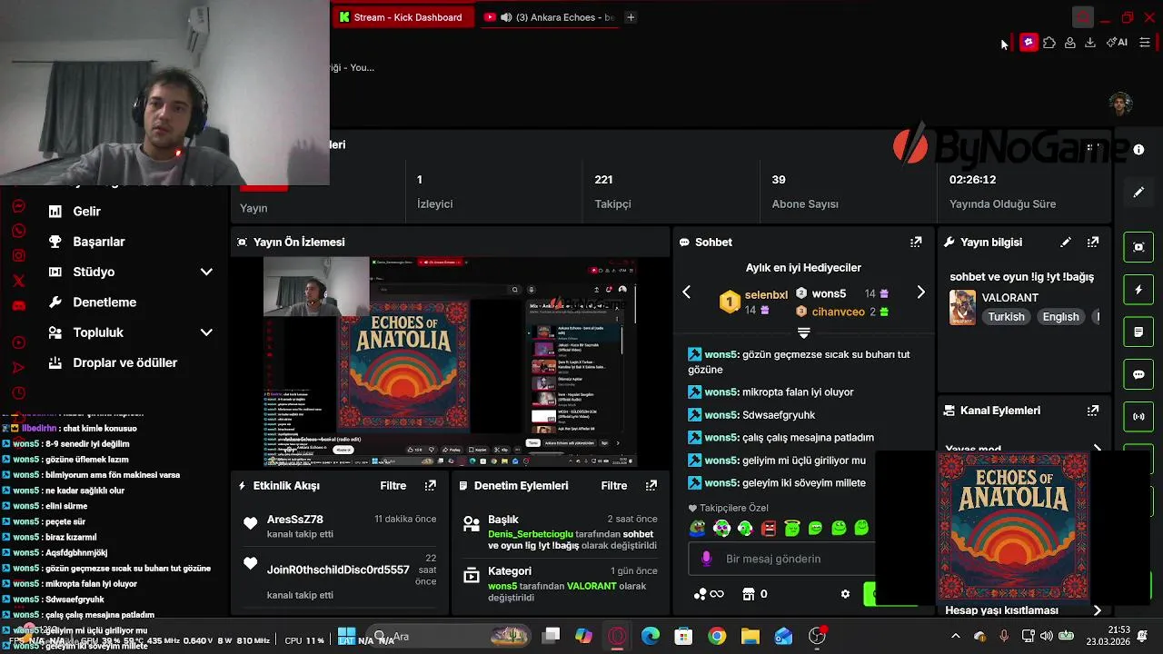Open X (Twitter) in Opera sidebar
This screenshot has width=1163, height=654.
(x=18, y=282)
